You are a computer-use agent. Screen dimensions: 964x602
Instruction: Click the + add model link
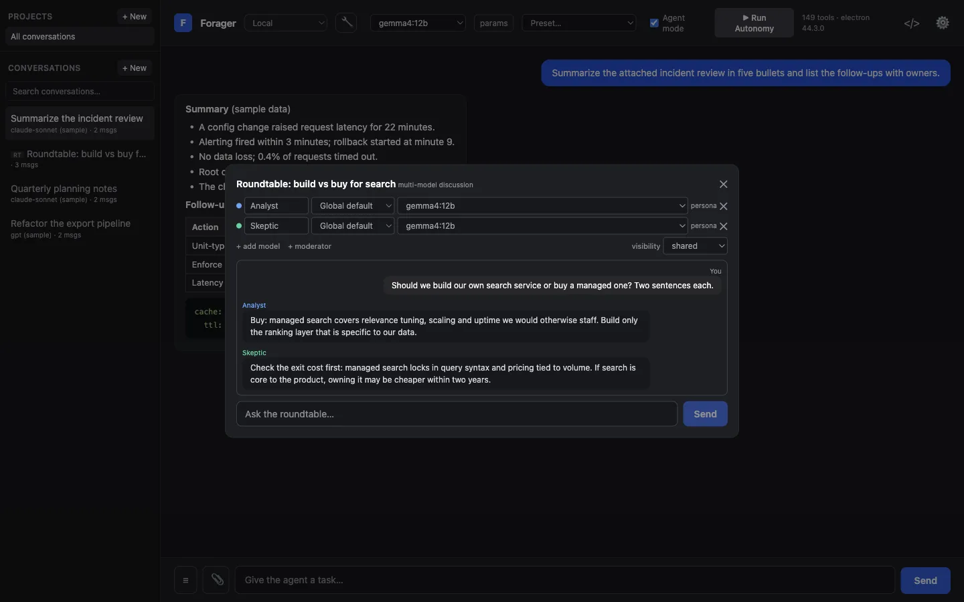click(258, 246)
